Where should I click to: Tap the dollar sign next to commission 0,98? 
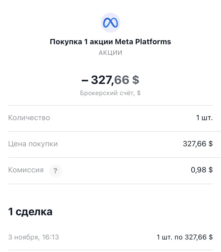pyautogui.click(x=211, y=170)
